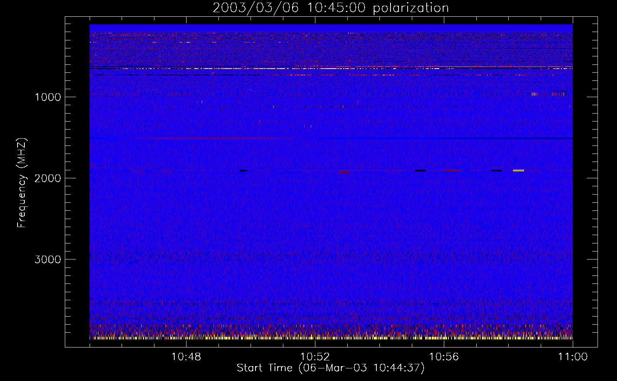The height and width of the screenshot is (381, 617).
Task: Select the 'Frequency (MHZ)' y-axis label
Action: [x=22, y=183]
